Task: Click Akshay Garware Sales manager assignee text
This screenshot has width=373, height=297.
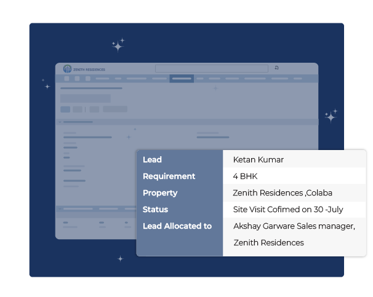Action: [x=294, y=226]
